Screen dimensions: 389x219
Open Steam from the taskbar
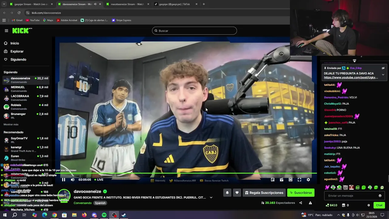tap(124, 215)
